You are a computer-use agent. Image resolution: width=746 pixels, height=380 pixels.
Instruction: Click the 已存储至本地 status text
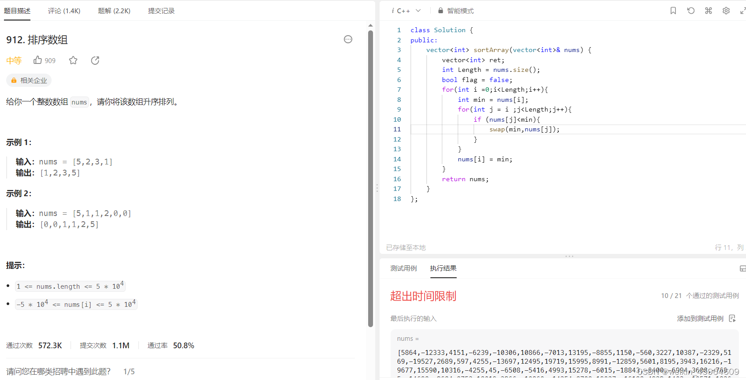point(406,248)
